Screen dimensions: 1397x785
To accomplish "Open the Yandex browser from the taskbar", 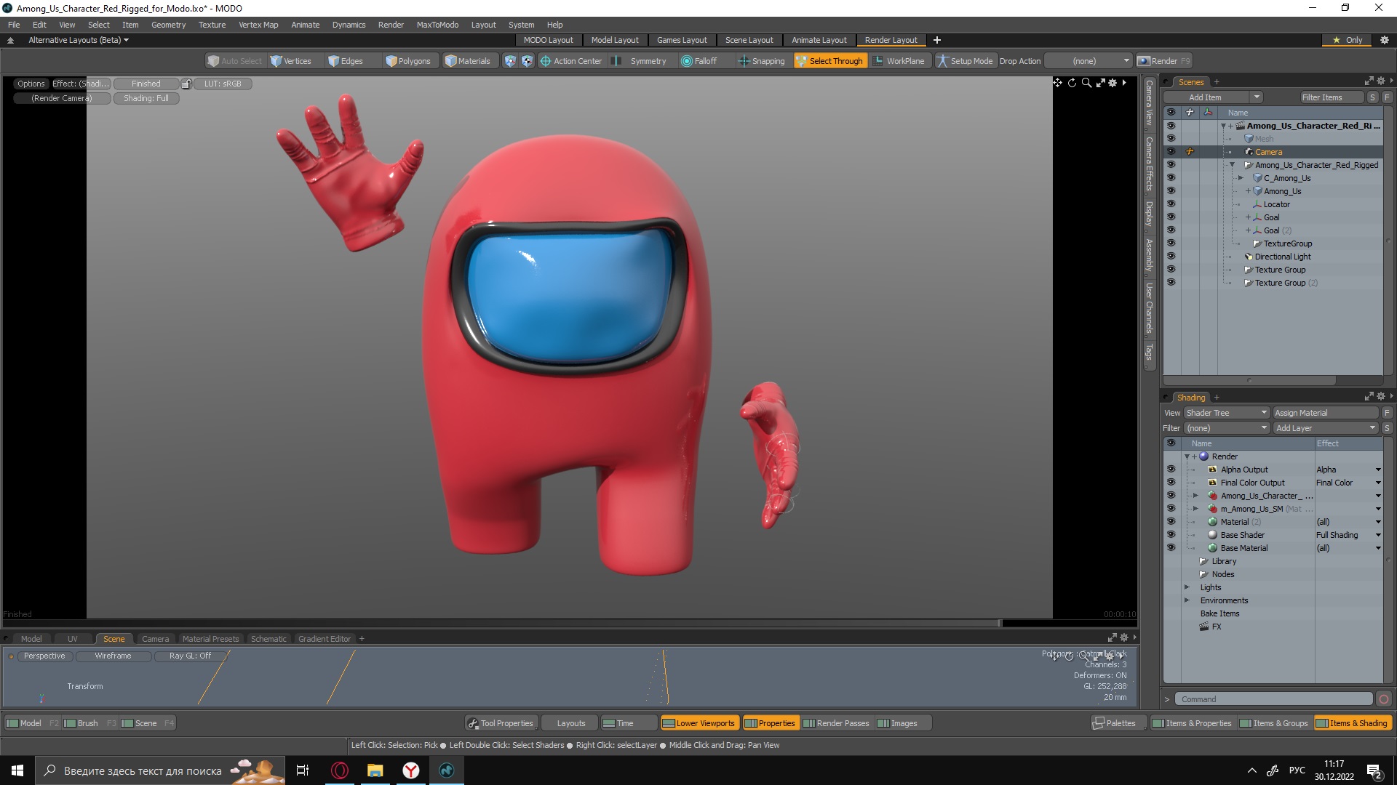I will coord(411,770).
